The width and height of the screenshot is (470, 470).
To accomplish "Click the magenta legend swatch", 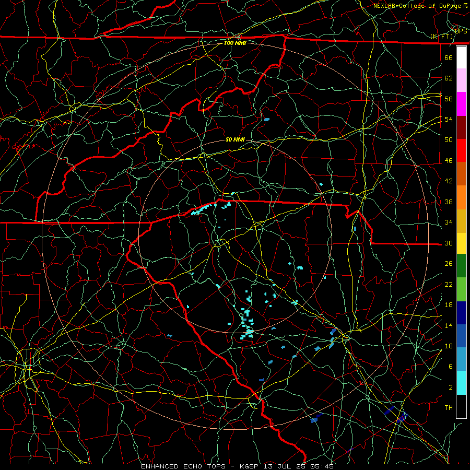I will coord(461,104).
